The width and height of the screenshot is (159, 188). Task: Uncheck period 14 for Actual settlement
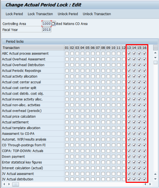pyautogui.click(x=134, y=122)
